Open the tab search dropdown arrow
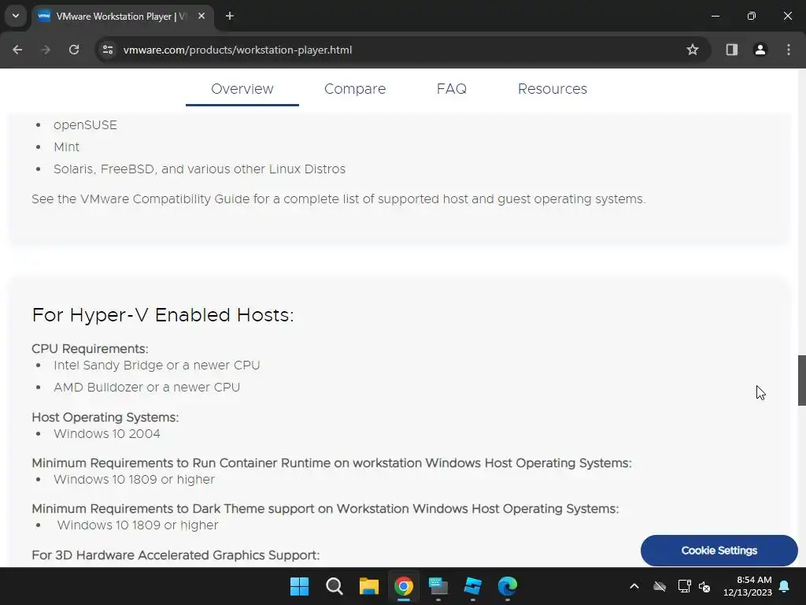 (16, 16)
